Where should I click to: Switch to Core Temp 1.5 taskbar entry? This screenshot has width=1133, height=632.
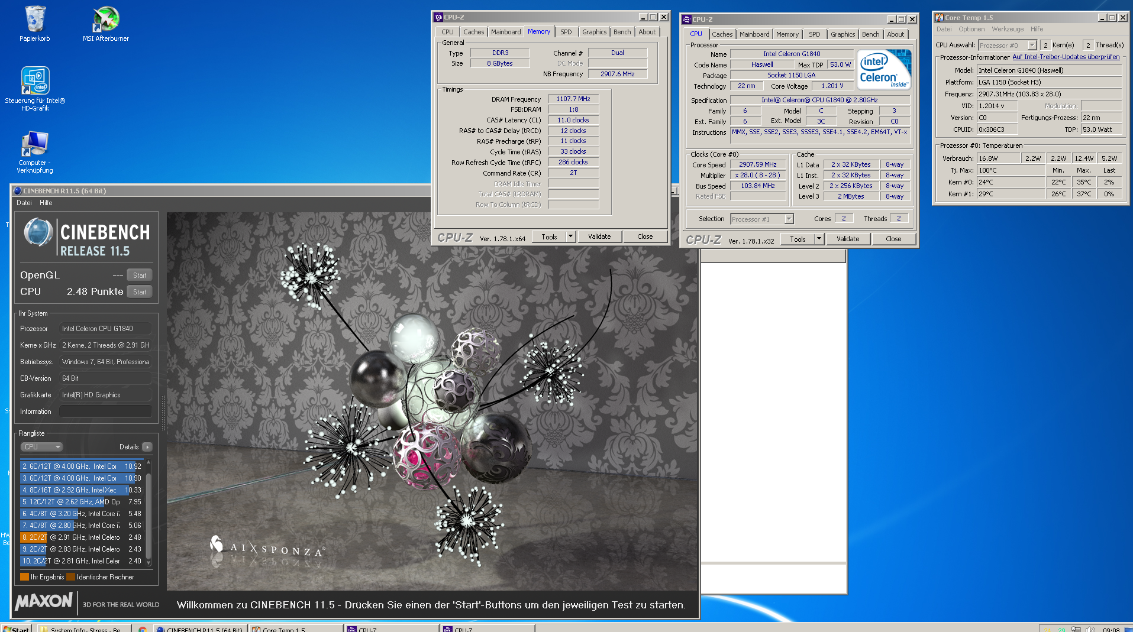point(296,629)
